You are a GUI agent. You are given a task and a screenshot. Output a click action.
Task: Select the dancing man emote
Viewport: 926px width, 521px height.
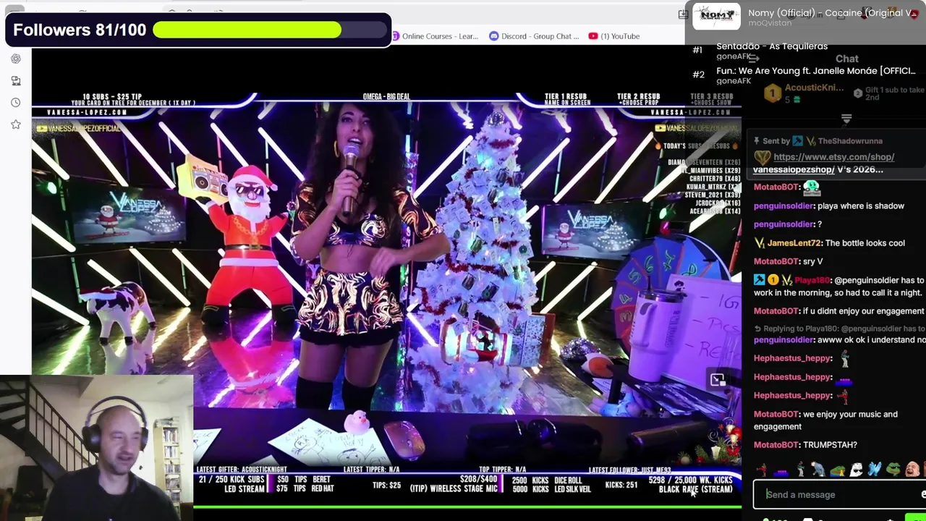click(x=799, y=470)
